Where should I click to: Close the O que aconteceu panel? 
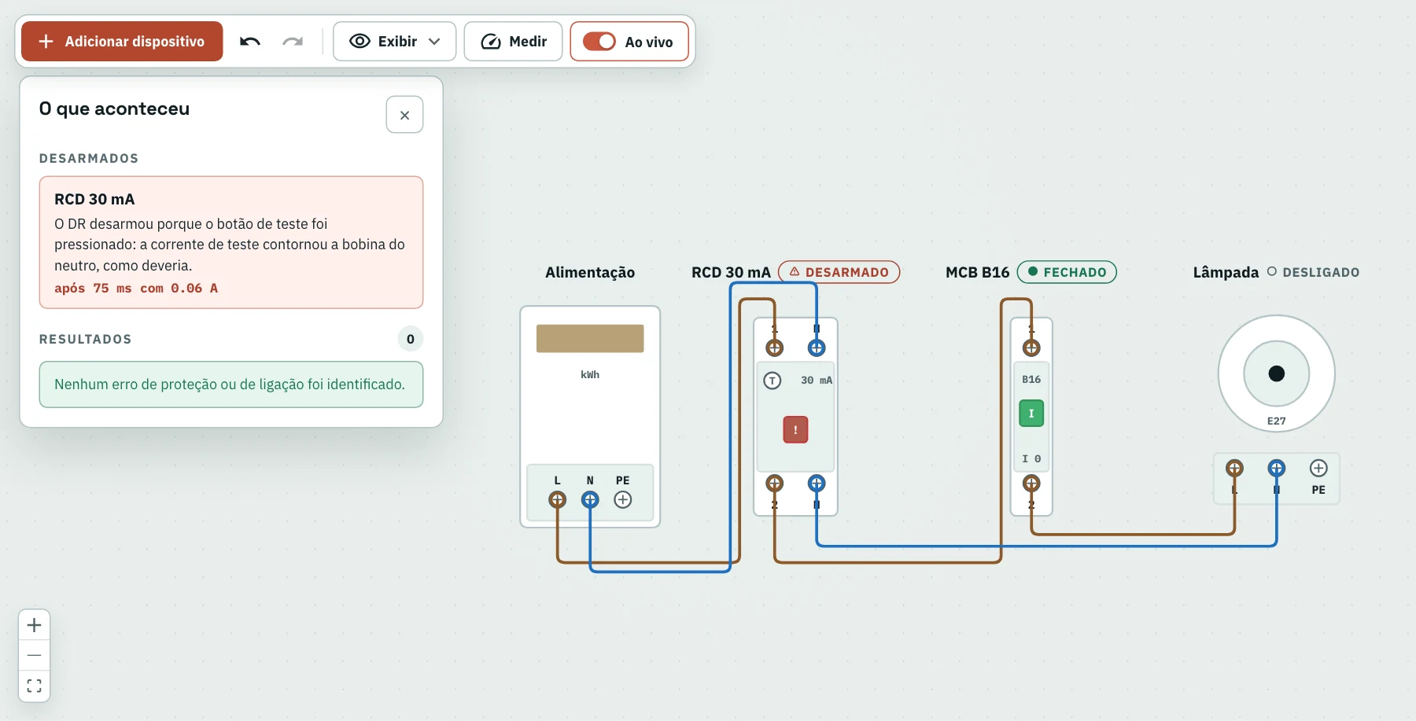[404, 115]
